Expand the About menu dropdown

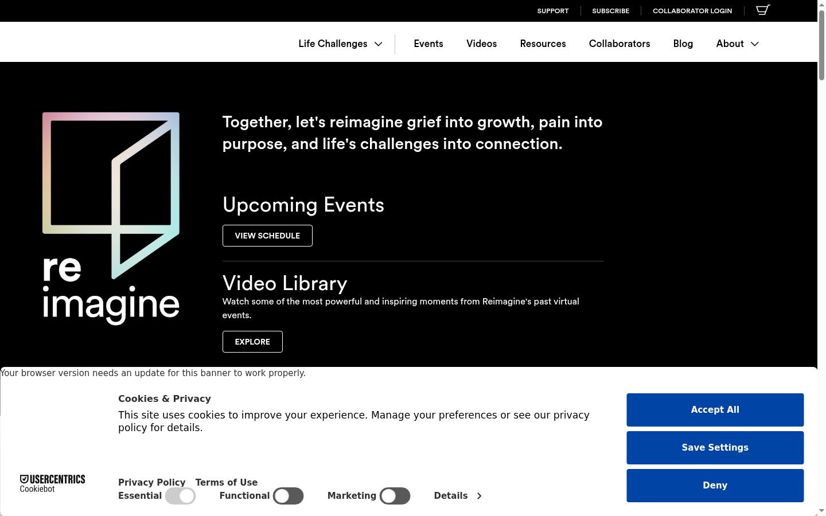click(x=737, y=44)
